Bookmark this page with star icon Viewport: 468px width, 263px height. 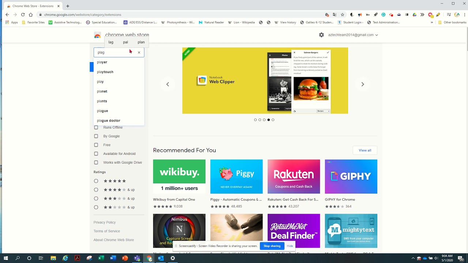[x=342, y=15]
